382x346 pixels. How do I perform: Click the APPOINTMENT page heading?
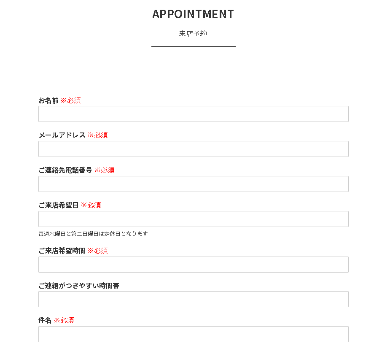coord(193,14)
